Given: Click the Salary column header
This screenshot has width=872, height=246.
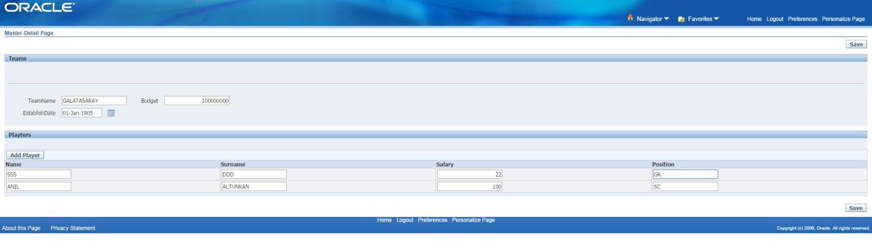Looking at the screenshot, I should tap(445, 164).
